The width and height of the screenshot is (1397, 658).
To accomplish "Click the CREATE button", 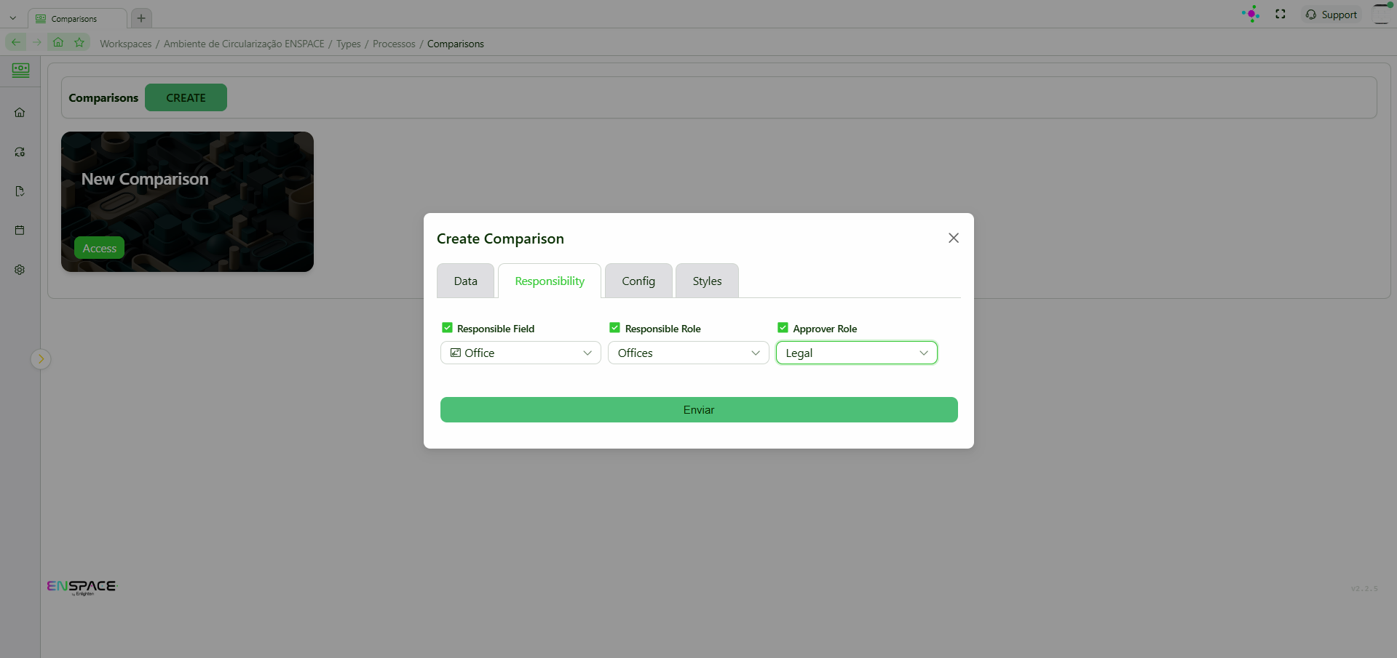I will (x=186, y=97).
